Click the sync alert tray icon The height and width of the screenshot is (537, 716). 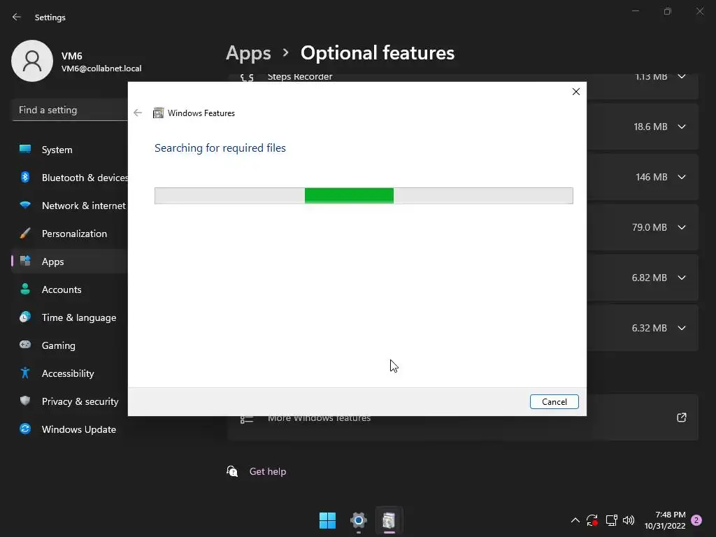coord(592,520)
